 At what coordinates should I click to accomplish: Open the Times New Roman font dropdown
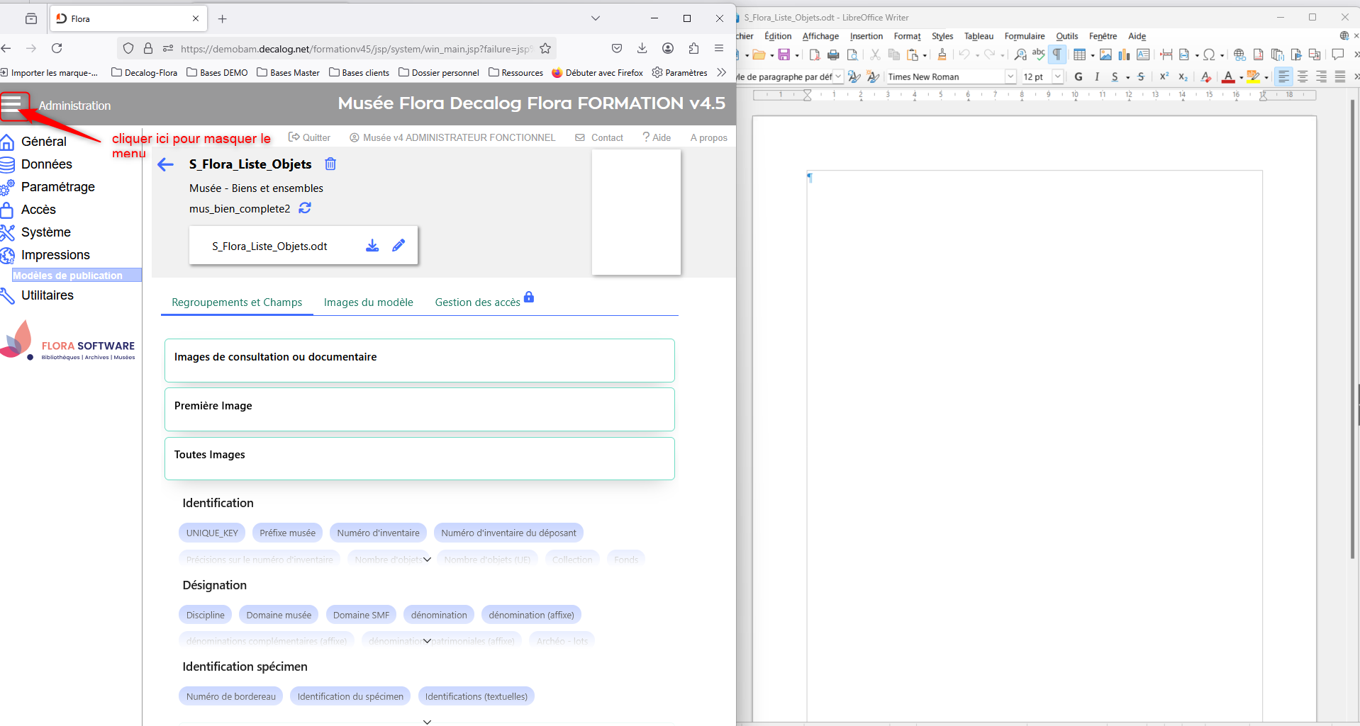click(x=1010, y=77)
